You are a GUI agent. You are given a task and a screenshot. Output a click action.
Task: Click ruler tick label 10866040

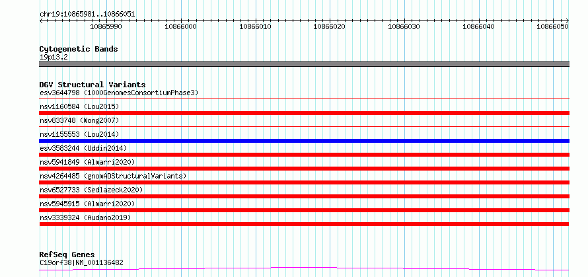pos(479,26)
